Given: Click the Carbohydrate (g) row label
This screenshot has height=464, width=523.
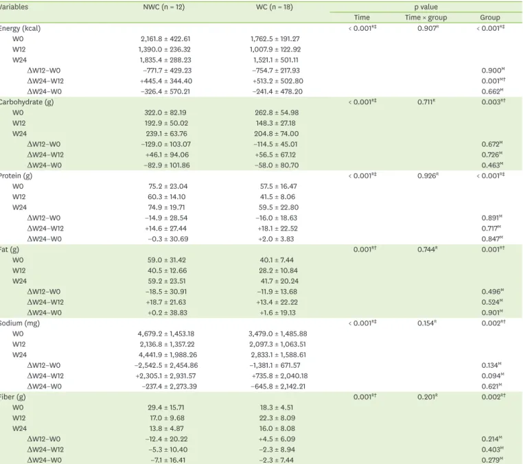Looking at the screenshot, I should [27, 102].
